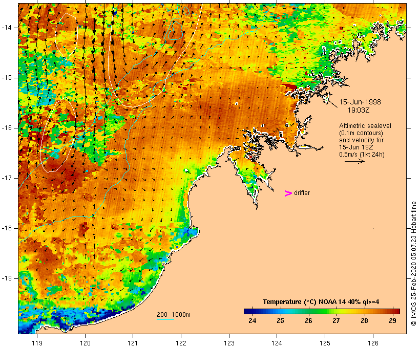420x348 pixels.
Task: Click colorbar tick label 26
Action: pyautogui.click(x=308, y=320)
